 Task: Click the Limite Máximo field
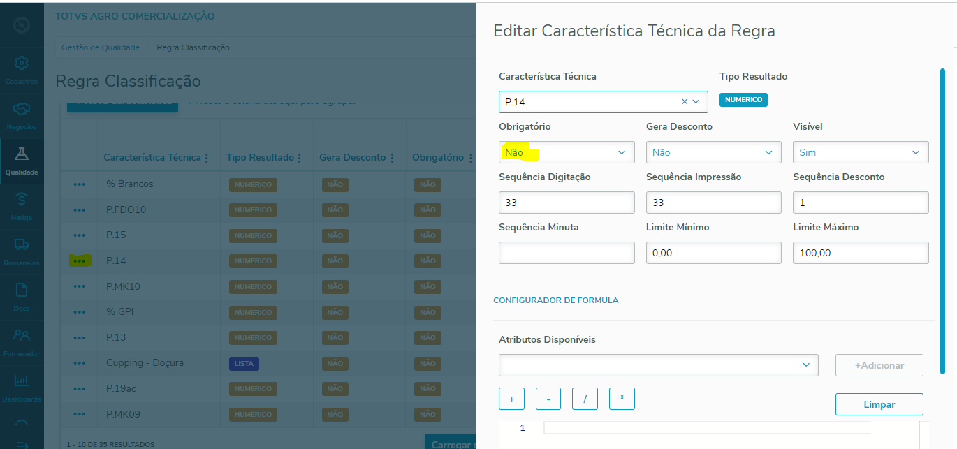(861, 253)
